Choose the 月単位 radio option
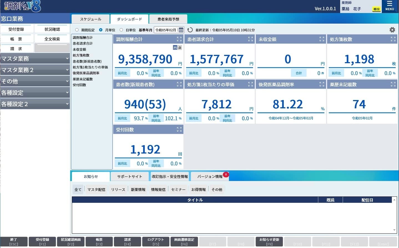The height and width of the screenshot is (248, 399). point(101,30)
